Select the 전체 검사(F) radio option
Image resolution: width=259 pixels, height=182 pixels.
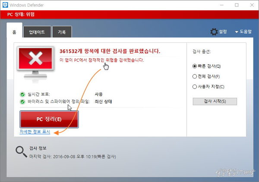[x=195, y=76]
